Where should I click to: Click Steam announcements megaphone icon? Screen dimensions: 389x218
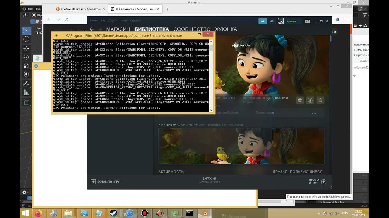pos(262,21)
